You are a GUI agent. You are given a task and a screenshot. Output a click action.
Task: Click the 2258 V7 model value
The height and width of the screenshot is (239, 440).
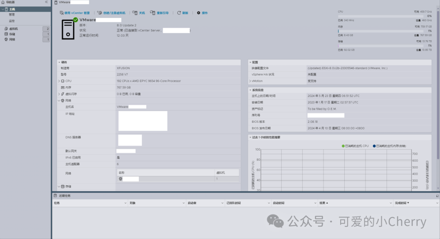pos(122,74)
